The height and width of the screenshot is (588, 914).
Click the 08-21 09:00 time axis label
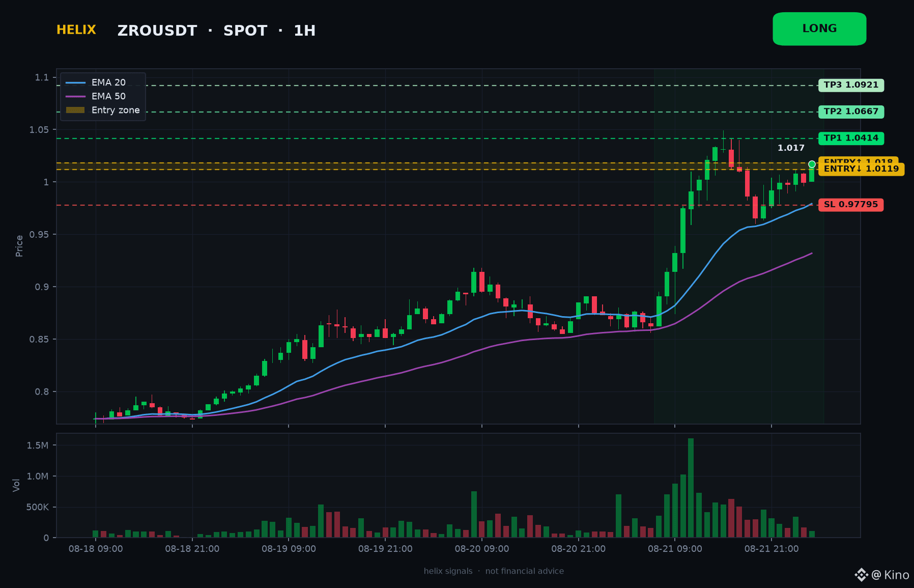click(x=675, y=549)
